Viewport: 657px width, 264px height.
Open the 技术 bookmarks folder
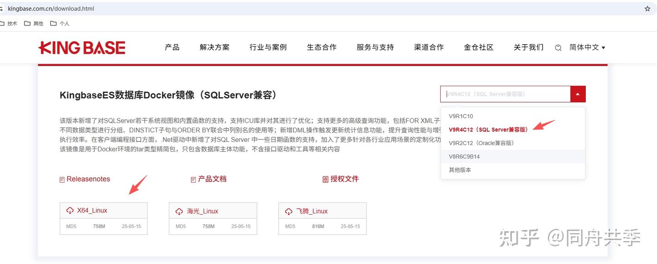coord(11,23)
